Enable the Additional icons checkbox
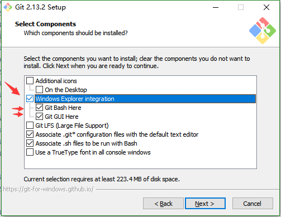The width and height of the screenshot is (281, 217). 30,81
